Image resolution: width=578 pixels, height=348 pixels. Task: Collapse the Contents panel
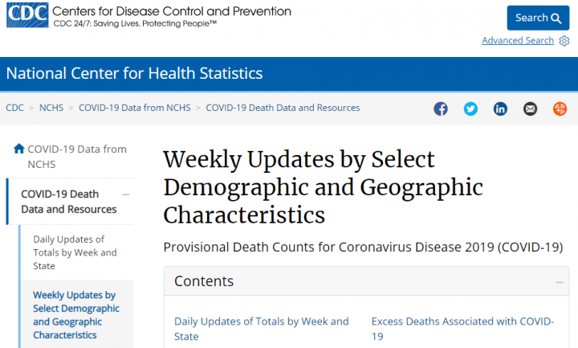click(x=560, y=282)
